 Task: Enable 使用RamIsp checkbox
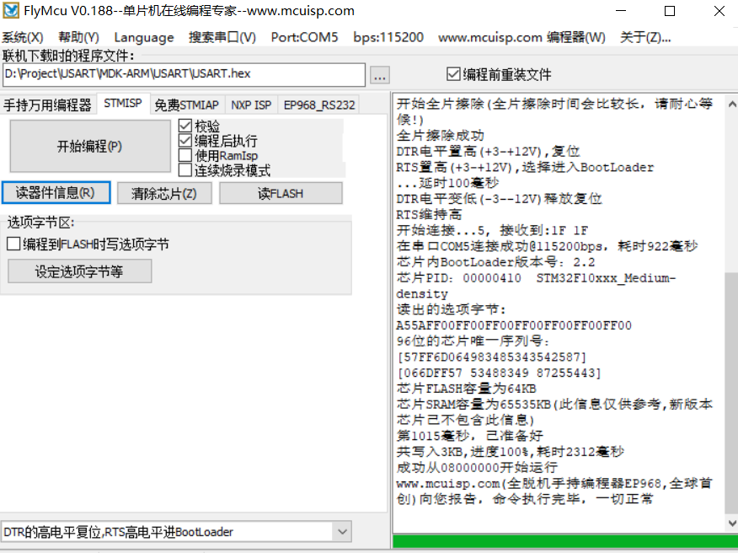coord(185,155)
